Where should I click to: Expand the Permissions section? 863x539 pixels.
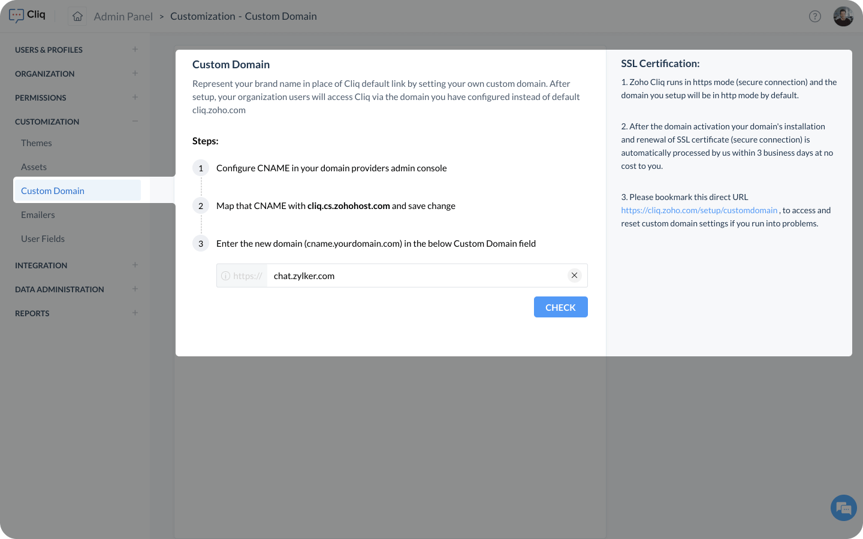135,97
